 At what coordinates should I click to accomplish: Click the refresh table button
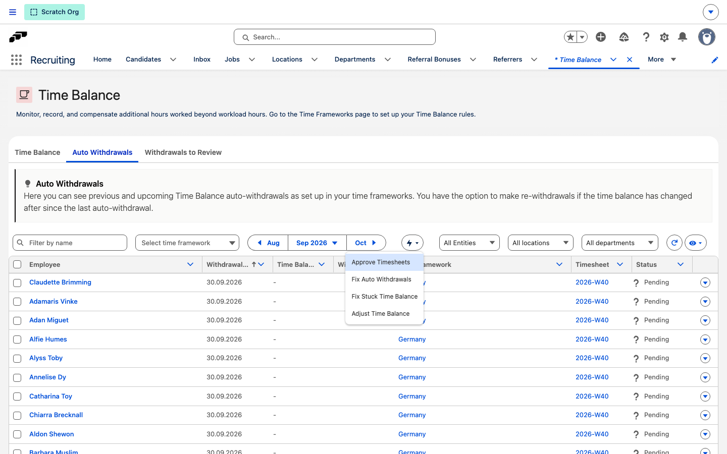[x=674, y=243]
